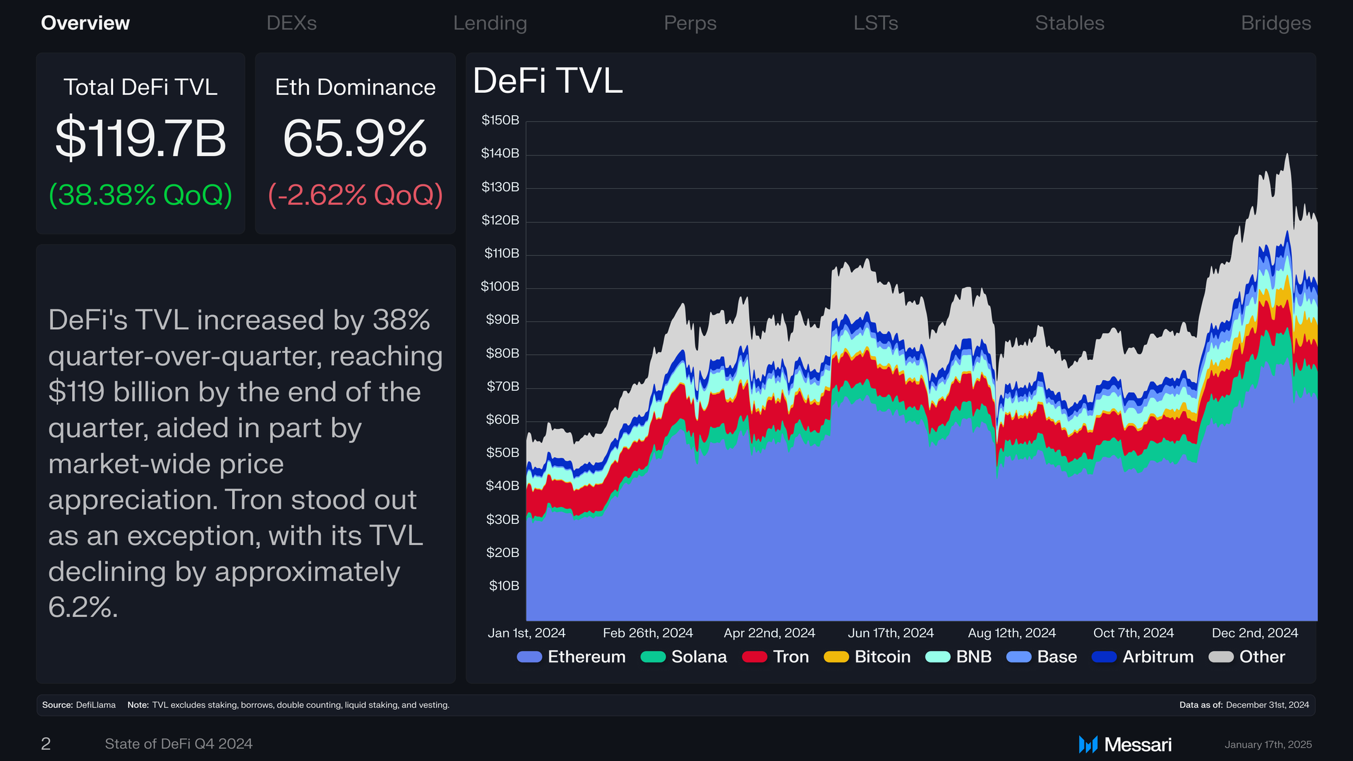The height and width of the screenshot is (761, 1353).
Task: Switch to the LSTs tab
Action: (x=875, y=23)
